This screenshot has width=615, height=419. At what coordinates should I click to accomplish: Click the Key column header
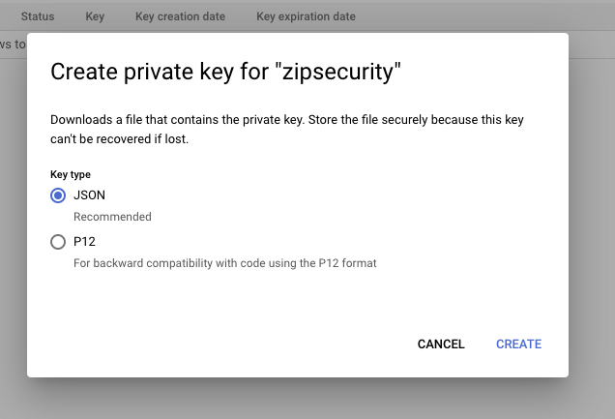95,16
